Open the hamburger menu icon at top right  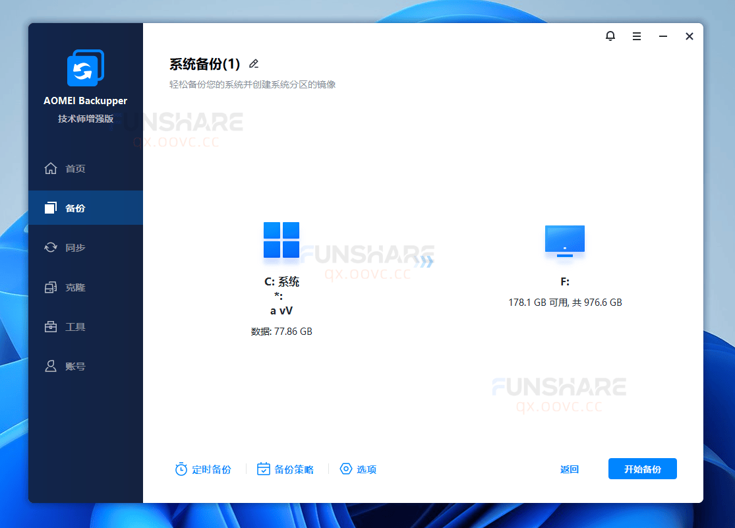click(x=636, y=36)
